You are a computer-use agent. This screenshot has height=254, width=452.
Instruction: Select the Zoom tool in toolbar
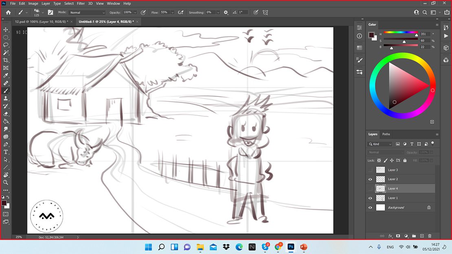(6, 182)
